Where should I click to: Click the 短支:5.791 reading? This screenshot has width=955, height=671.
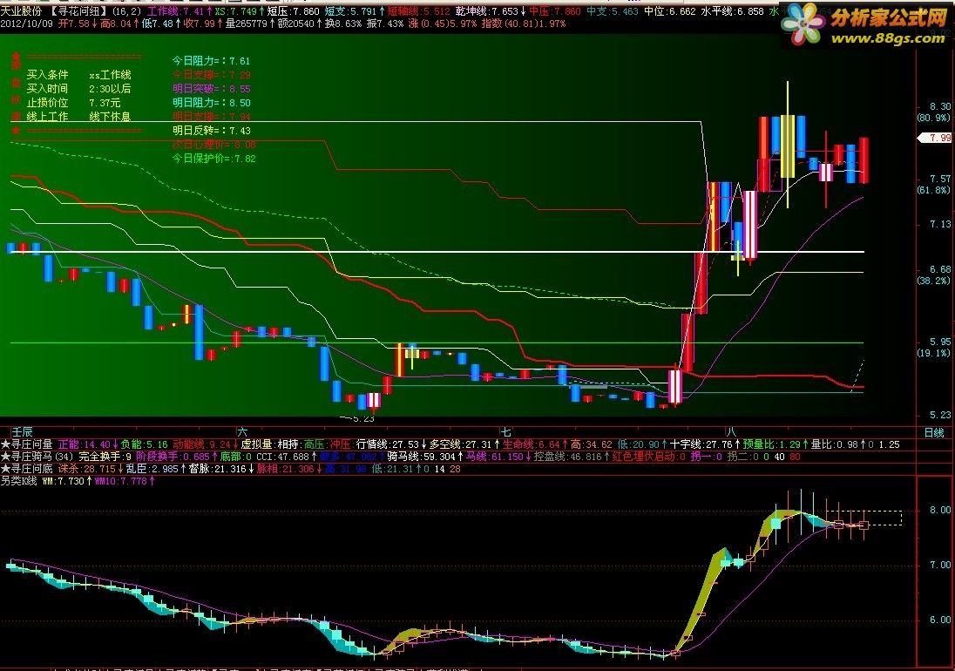pos(353,11)
